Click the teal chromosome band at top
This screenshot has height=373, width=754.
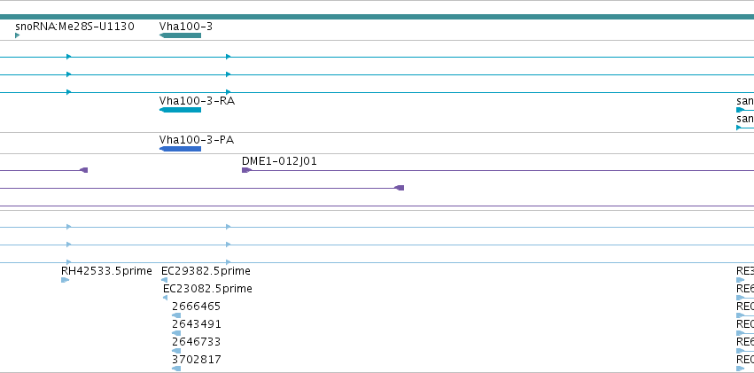pyautogui.click(x=377, y=17)
